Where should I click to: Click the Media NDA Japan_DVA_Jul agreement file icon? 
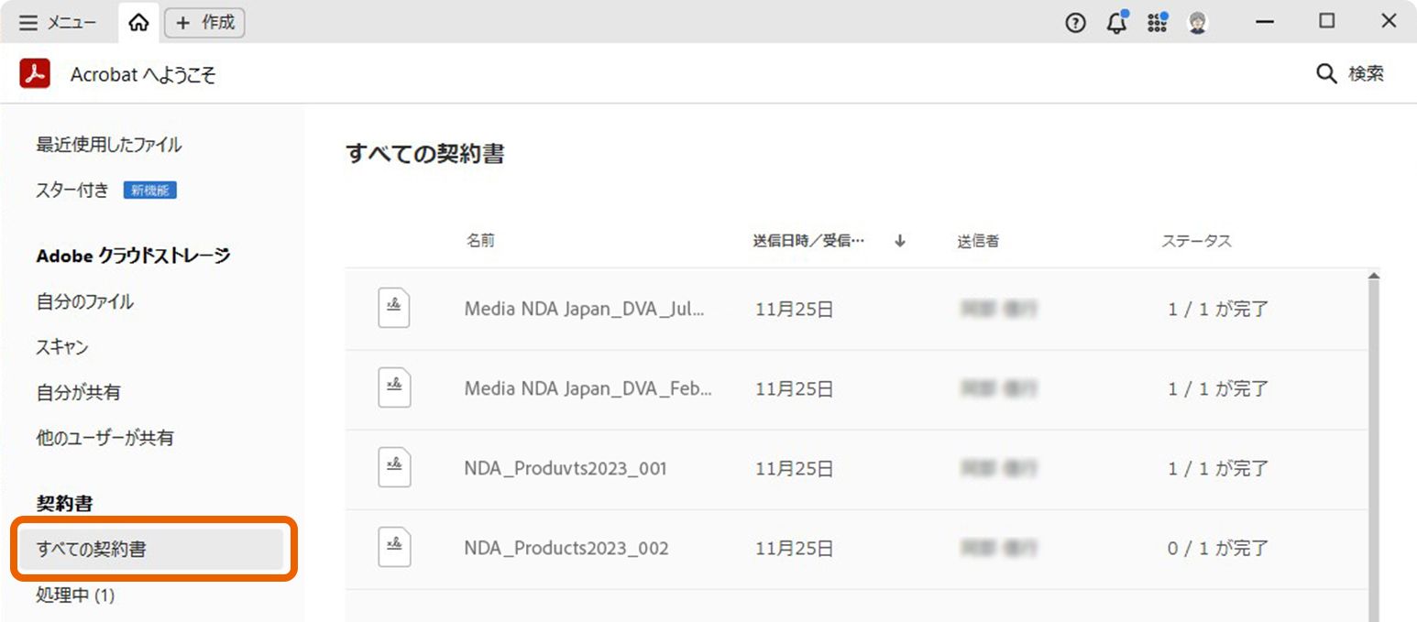[x=394, y=309]
